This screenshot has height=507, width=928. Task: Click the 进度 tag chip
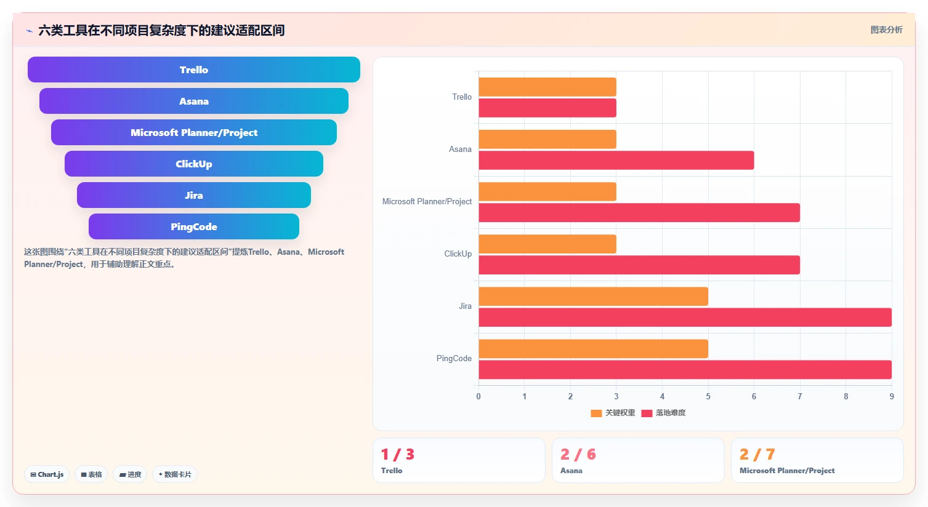tap(130, 474)
